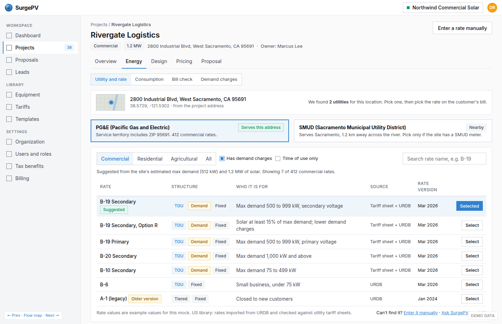The width and height of the screenshot is (502, 324).
Task: Click the Proposals sidebar icon
Action: pyautogui.click(x=9, y=60)
